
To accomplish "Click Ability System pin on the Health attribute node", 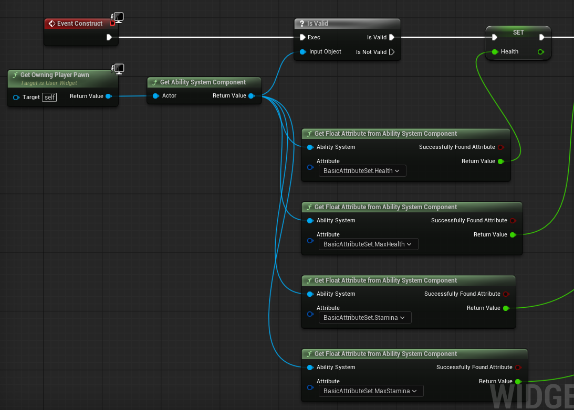I will click(310, 147).
